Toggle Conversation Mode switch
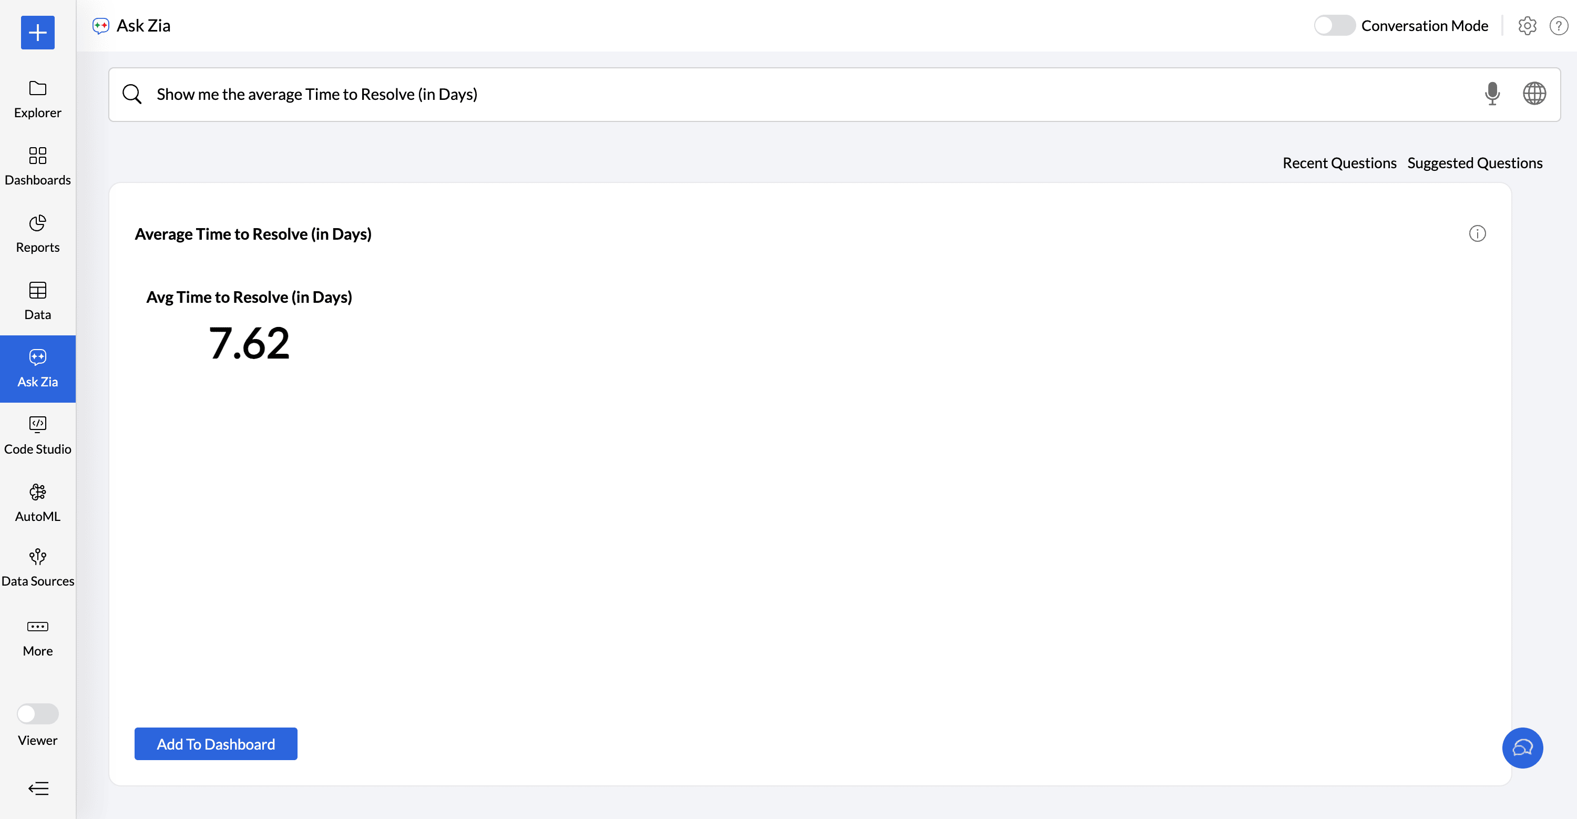Screen dimensions: 1577x819 click(1334, 26)
